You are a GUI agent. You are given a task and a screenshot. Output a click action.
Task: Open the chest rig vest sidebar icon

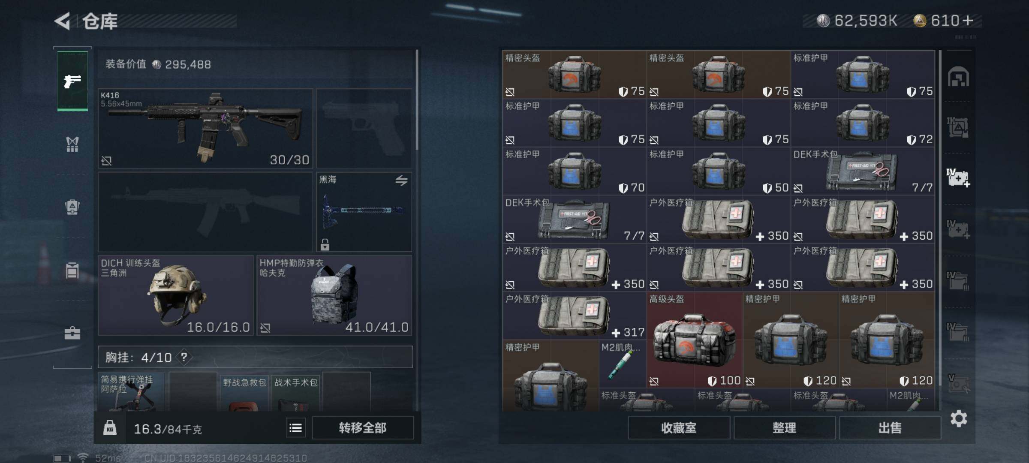click(72, 144)
